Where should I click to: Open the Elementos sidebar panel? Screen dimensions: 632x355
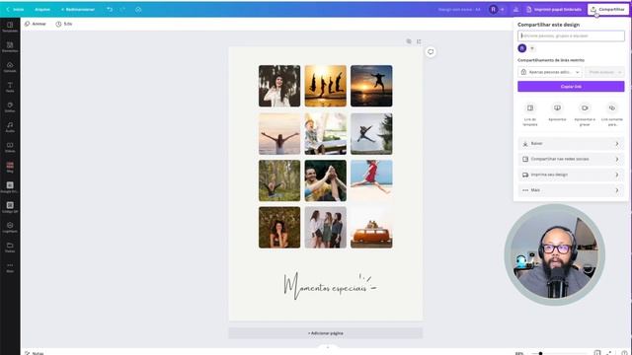pyautogui.click(x=10, y=47)
